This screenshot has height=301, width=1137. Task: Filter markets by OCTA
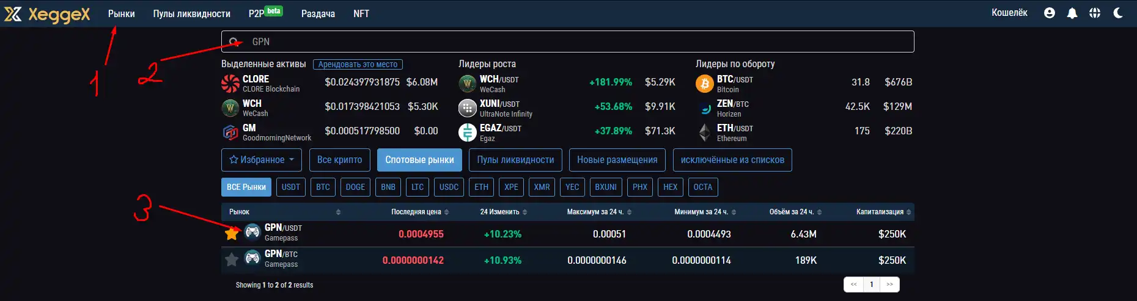pos(703,187)
